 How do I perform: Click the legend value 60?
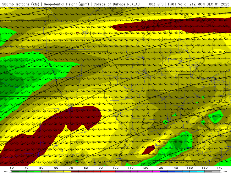click(56, 168)
